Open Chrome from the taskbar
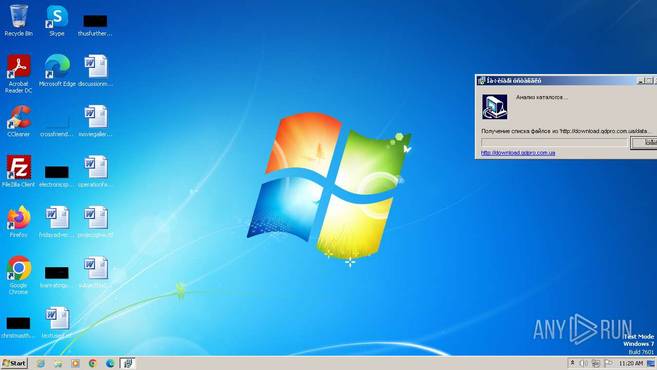This screenshot has height=370, width=657. (x=93, y=363)
